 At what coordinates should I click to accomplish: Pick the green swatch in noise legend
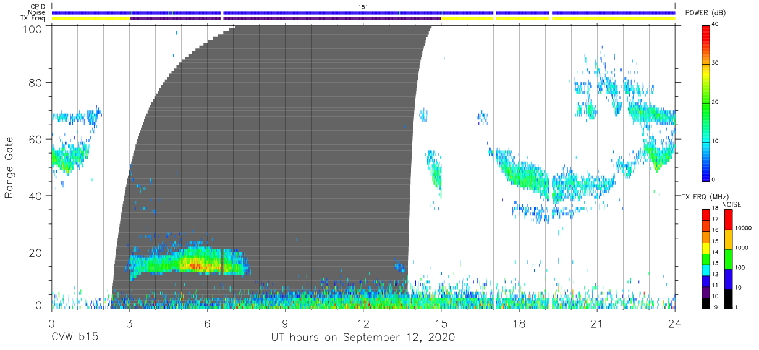coord(728,259)
